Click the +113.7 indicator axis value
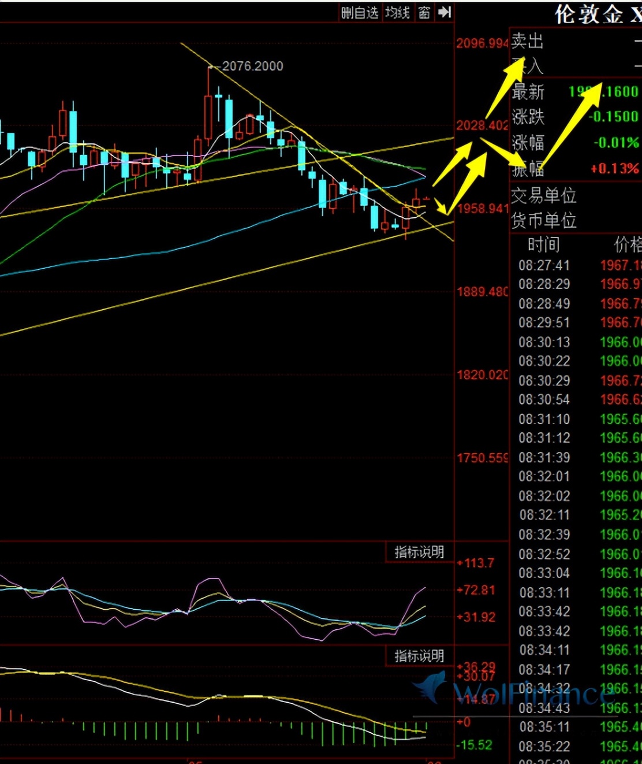This screenshot has width=642, height=764. pos(476,563)
